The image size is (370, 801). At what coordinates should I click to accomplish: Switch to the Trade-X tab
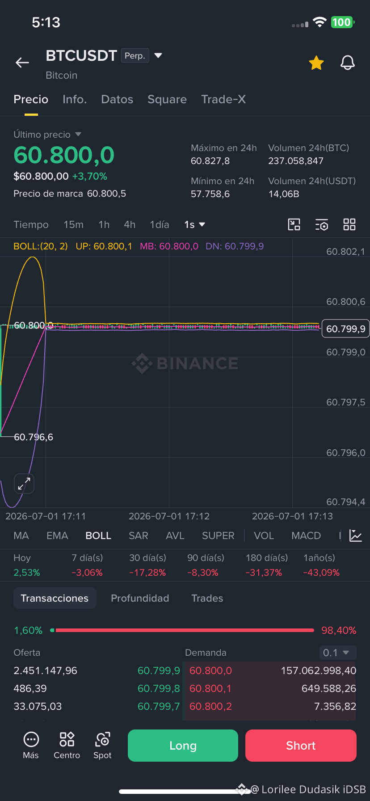pyautogui.click(x=223, y=99)
